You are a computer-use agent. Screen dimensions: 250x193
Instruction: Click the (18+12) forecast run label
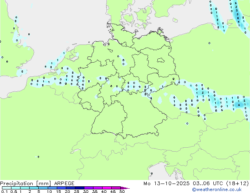click(237, 184)
